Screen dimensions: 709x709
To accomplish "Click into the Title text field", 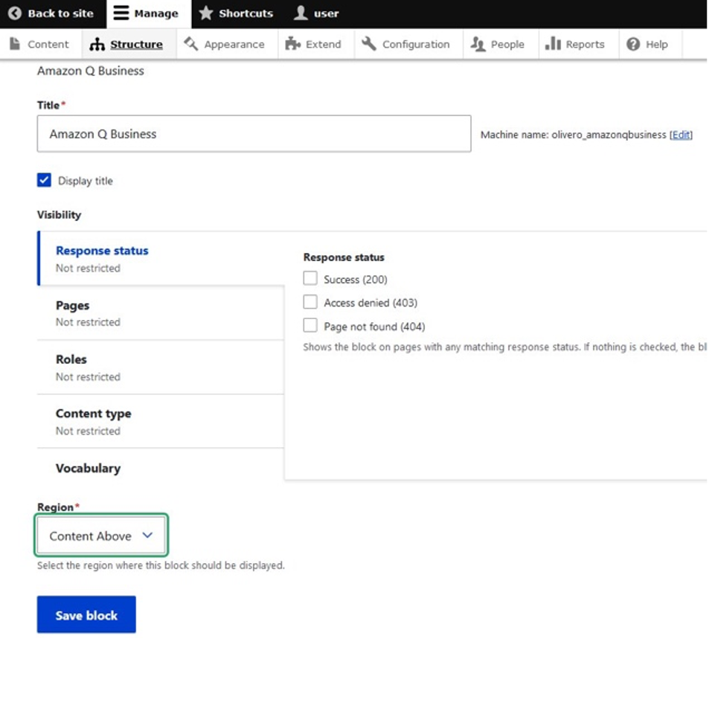I will click(254, 134).
